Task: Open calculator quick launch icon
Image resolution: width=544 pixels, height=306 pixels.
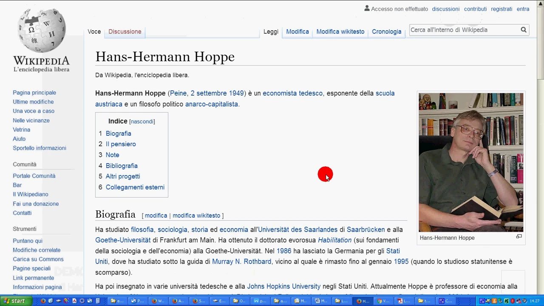Action: pyautogui.click(x=98, y=301)
